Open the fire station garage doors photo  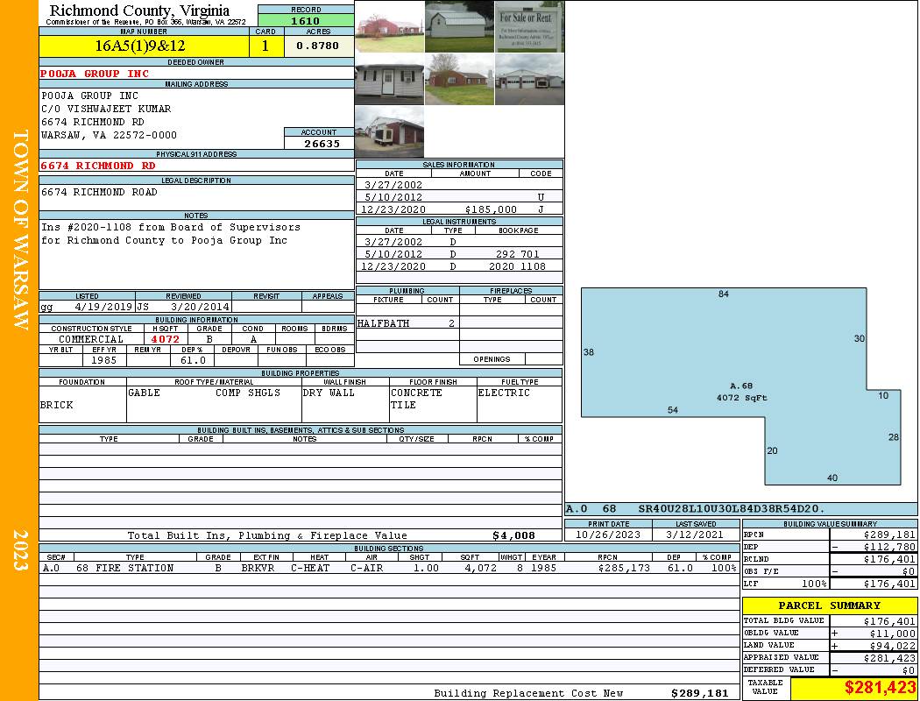tap(529, 80)
